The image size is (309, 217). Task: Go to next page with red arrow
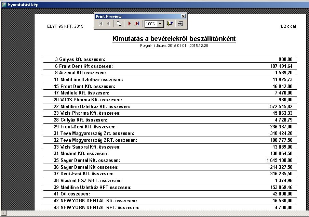130,24
